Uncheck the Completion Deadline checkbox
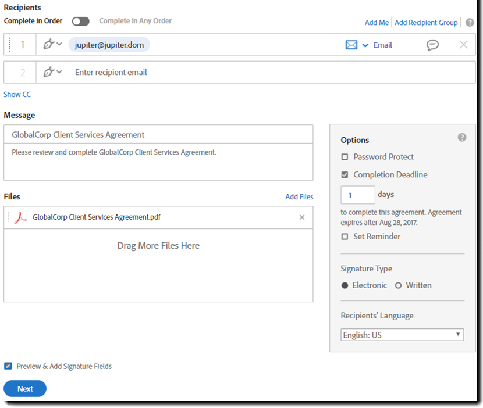Viewport: 483px width, 408px height. [345, 175]
